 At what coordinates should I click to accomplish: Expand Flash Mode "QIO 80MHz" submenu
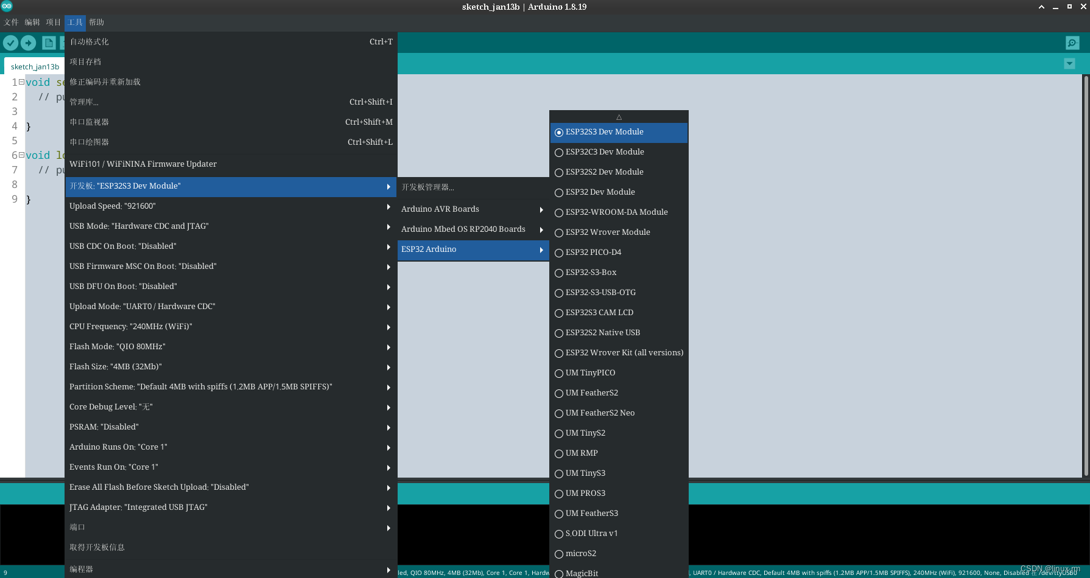(231, 347)
